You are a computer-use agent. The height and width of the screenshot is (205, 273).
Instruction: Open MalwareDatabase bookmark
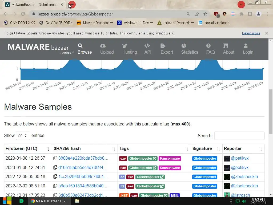click(x=95, y=23)
